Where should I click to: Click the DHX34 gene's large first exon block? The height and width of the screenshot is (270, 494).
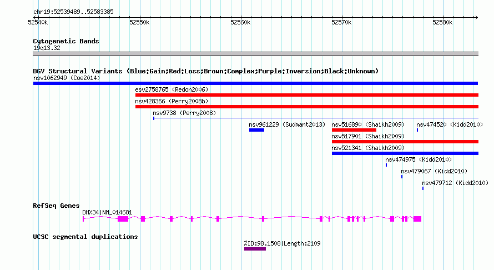tap(123, 219)
